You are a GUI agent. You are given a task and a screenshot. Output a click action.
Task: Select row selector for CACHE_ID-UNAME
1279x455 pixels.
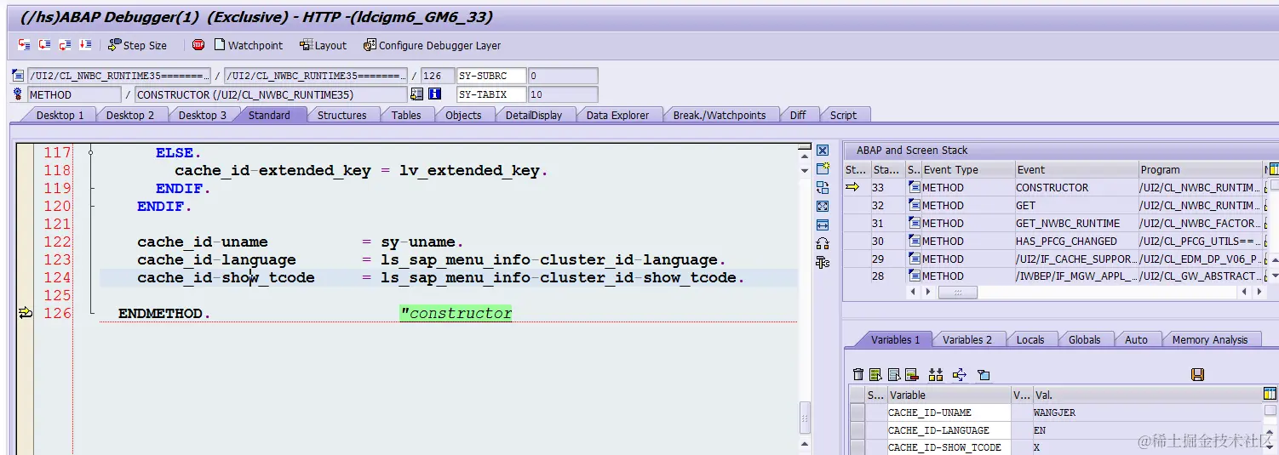(857, 412)
